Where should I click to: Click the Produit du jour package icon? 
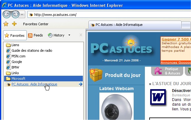96,75
